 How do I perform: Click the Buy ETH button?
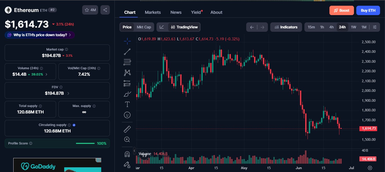[x=368, y=10]
